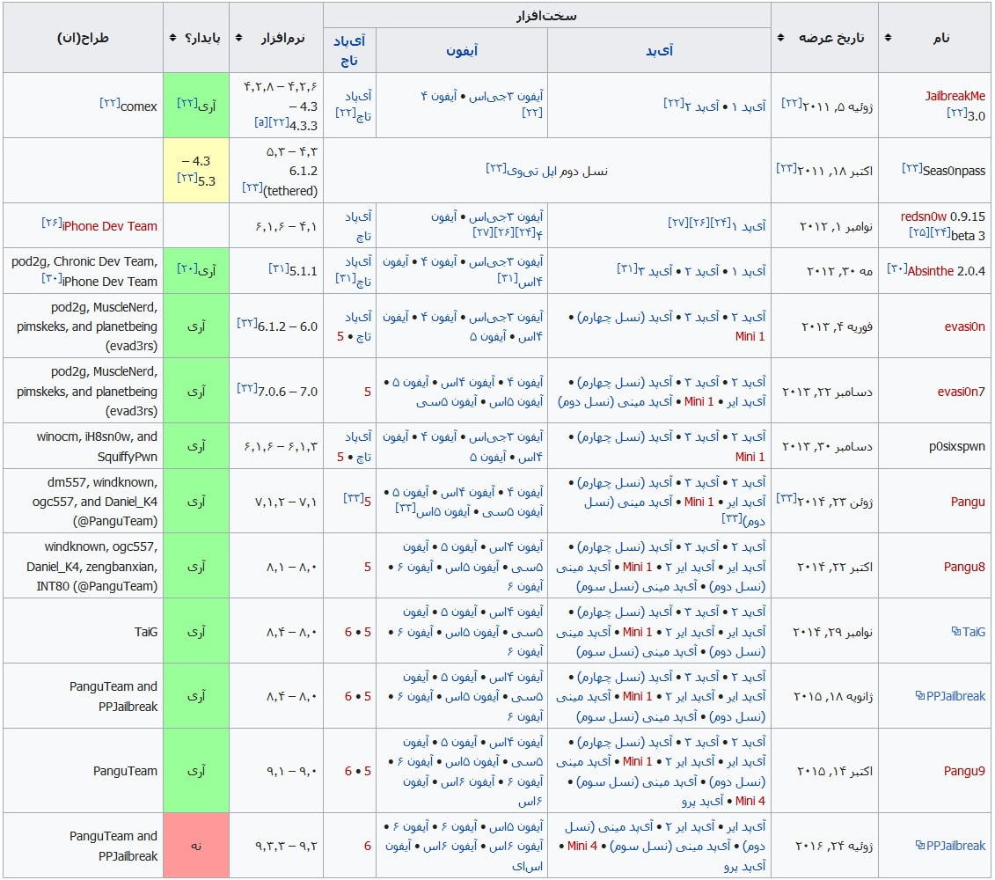Select the version range '۷٫۱٫۲ – ۷٫۱'
Image resolution: width=995 pixels, height=880 pixels.
[286, 502]
